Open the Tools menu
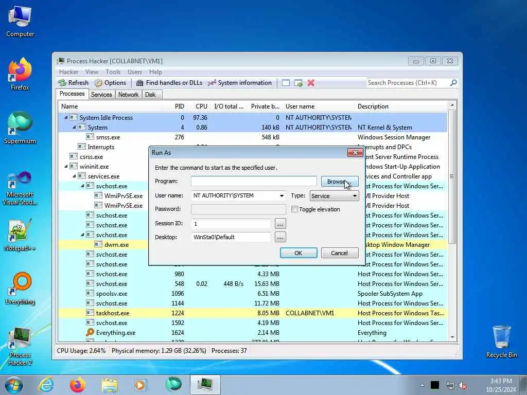 [113, 72]
